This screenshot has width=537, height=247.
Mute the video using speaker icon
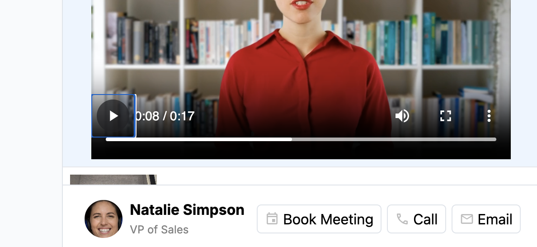(402, 116)
